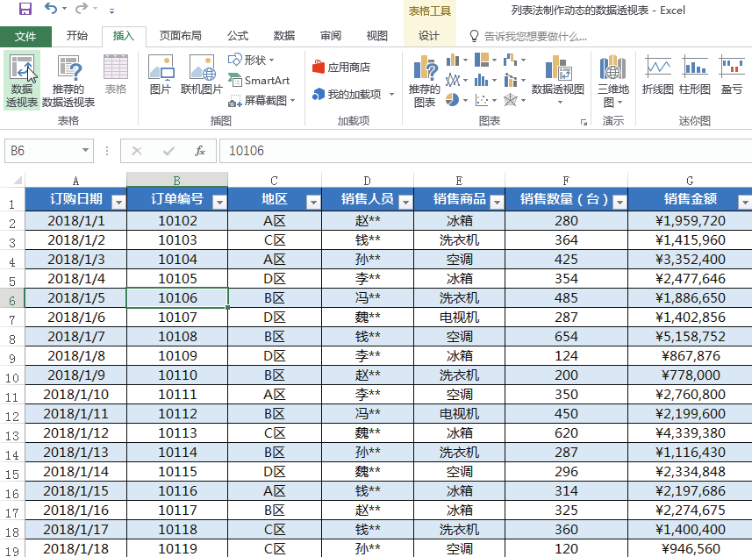The width and height of the screenshot is (752, 557).
Task: Insert Win/Loss sparkline (盈亏)
Action: coord(732,75)
